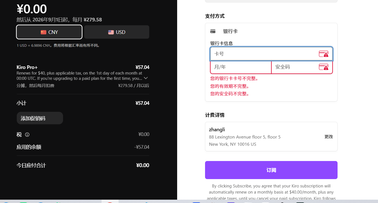Screen dimensions: 378x203
Task: Click the text New York, NY 10016 US
Action: tap(233, 144)
